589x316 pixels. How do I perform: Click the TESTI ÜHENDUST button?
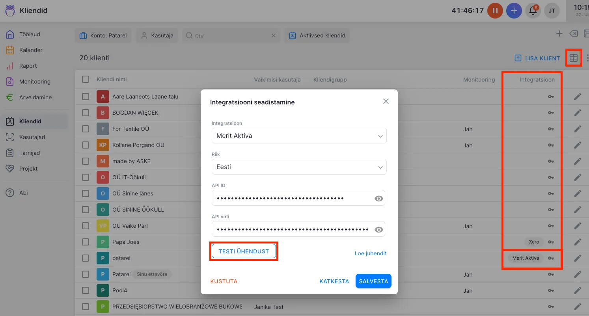[x=244, y=251]
